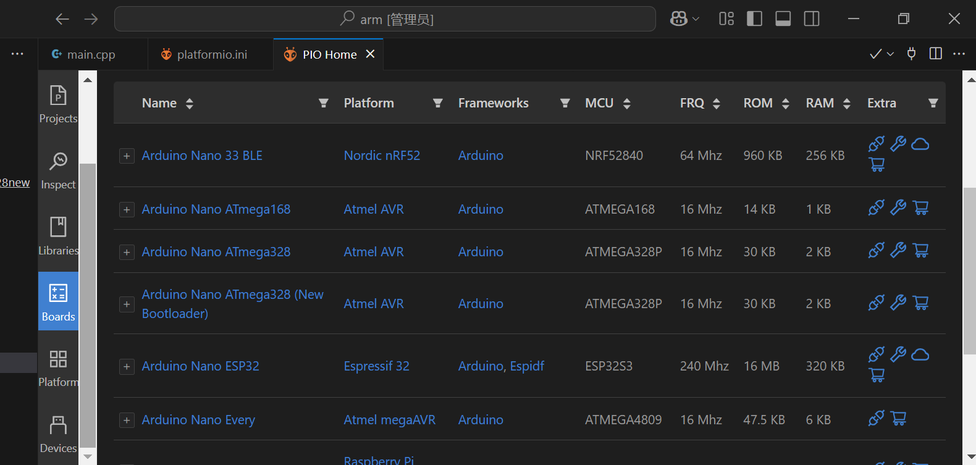Screen dimensions: 976x465
Task: Click the command center search box
Action: point(385,19)
